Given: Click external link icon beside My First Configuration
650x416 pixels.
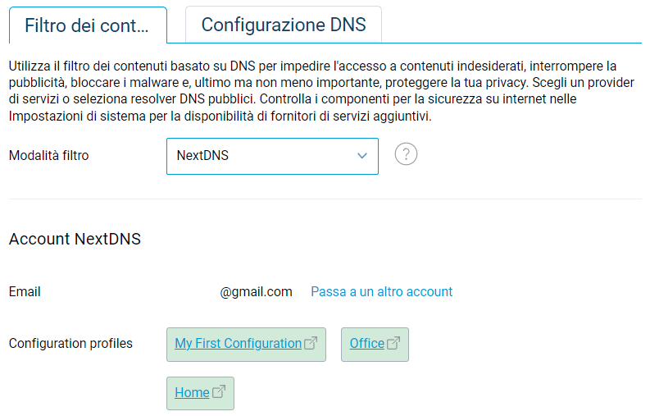Looking at the screenshot, I should click(x=311, y=344).
